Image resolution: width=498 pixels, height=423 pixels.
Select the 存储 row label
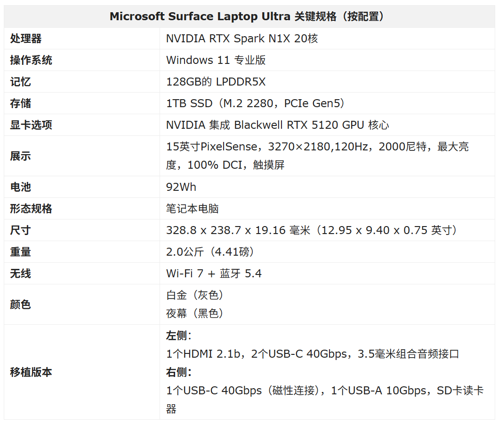pos(20,103)
